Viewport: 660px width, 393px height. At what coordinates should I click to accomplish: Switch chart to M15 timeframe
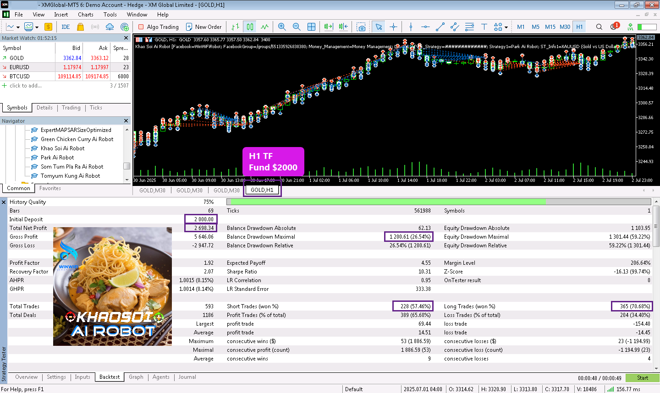[x=550, y=27]
